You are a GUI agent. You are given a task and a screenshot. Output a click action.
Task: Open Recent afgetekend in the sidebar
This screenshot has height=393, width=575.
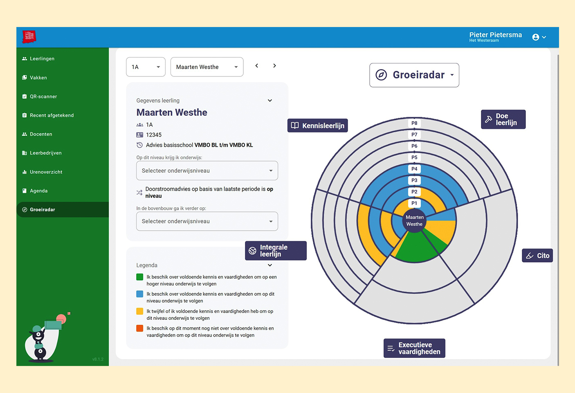click(52, 115)
